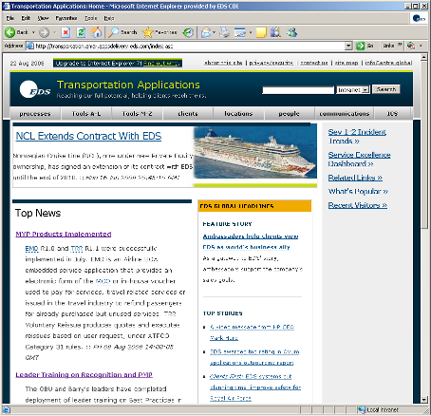Screen dimensions: 431x416
Task: Expand the Links toolbar chevron
Action: coord(400,46)
